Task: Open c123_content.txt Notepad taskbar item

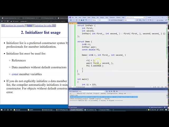Action: tap(91, 110)
